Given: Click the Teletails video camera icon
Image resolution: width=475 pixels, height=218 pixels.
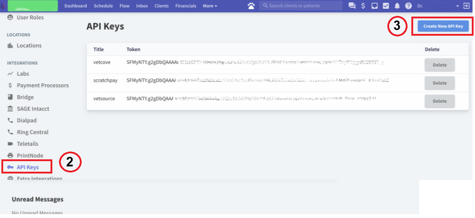Looking at the screenshot, I should (10, 144).
